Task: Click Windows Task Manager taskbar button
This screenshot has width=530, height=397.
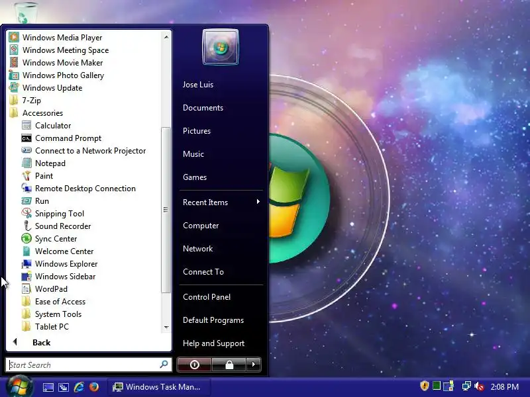Action: click(x=159, y=387)
